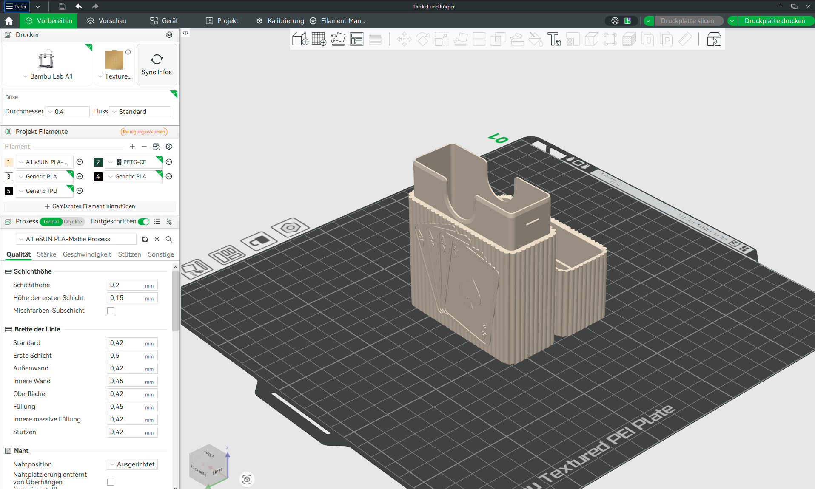
Task: Search process settings with magnifier icon
Action: [x=169, y=239]
